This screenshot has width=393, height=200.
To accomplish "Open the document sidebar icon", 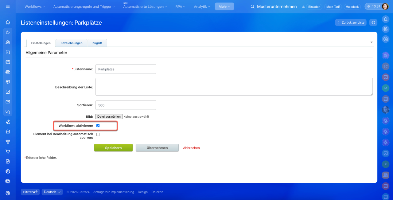I will [8, 161].
